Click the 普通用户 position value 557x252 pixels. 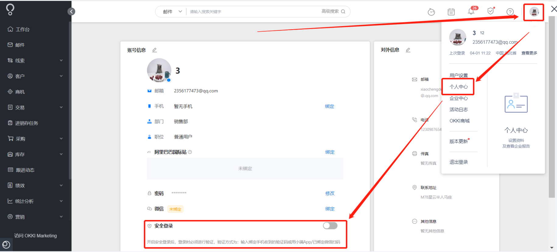(183, 137)
